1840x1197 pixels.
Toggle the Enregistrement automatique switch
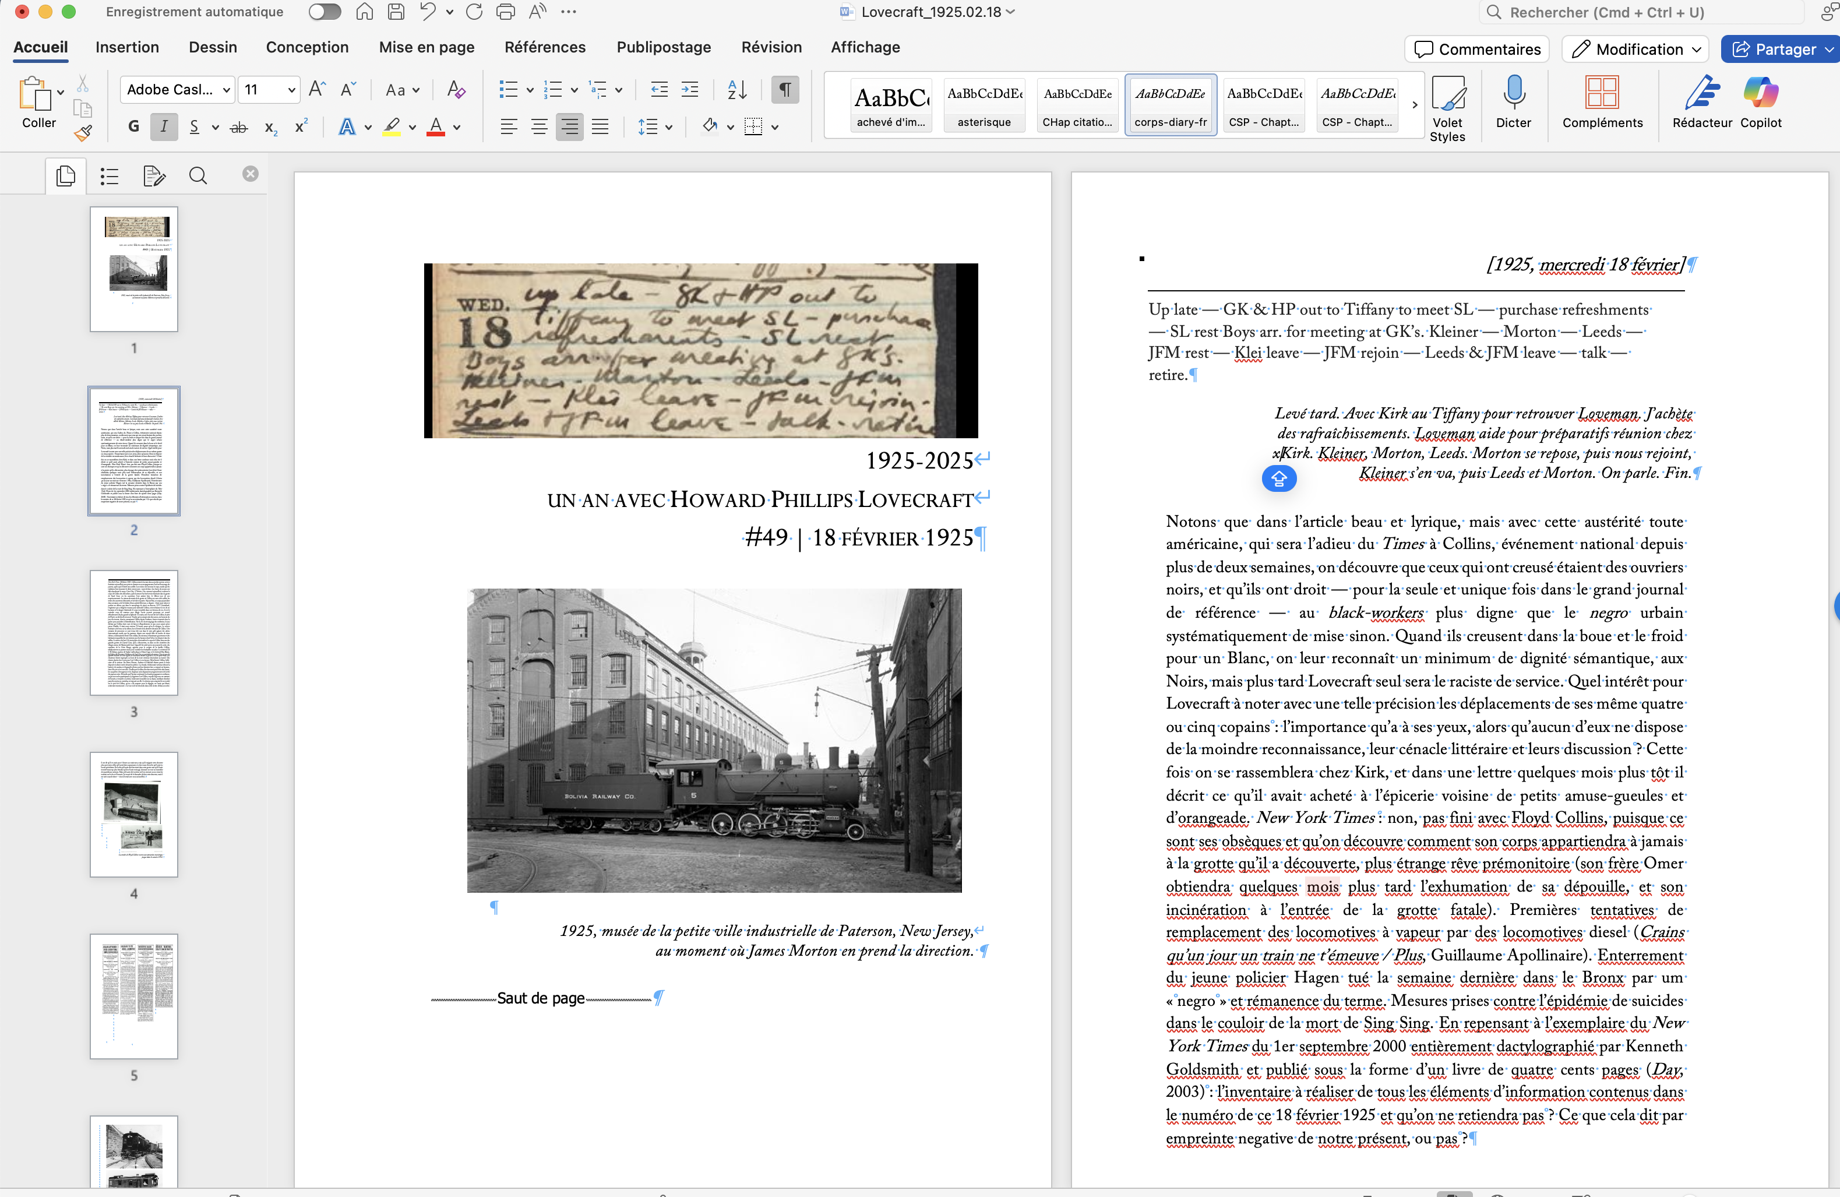coord(324,12)
